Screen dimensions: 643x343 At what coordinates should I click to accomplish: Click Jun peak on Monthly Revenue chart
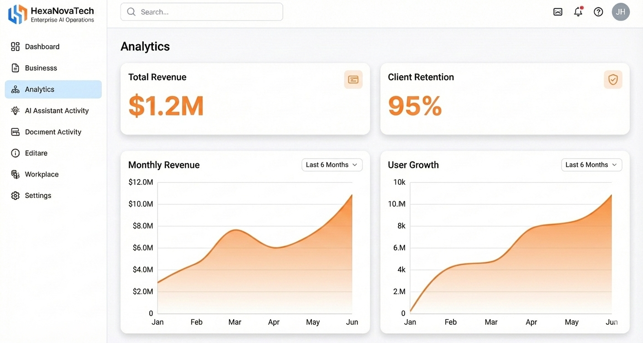point(352,195)
